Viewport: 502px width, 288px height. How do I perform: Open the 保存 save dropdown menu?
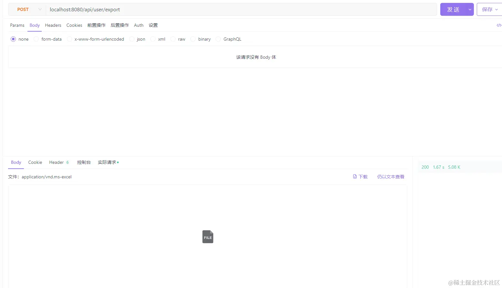click(497, 9)
